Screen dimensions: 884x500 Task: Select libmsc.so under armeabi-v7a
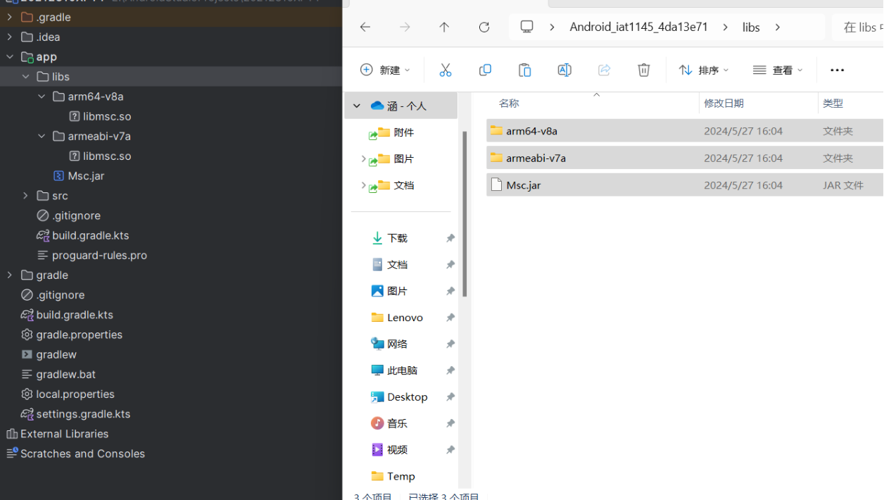[107, 156]
